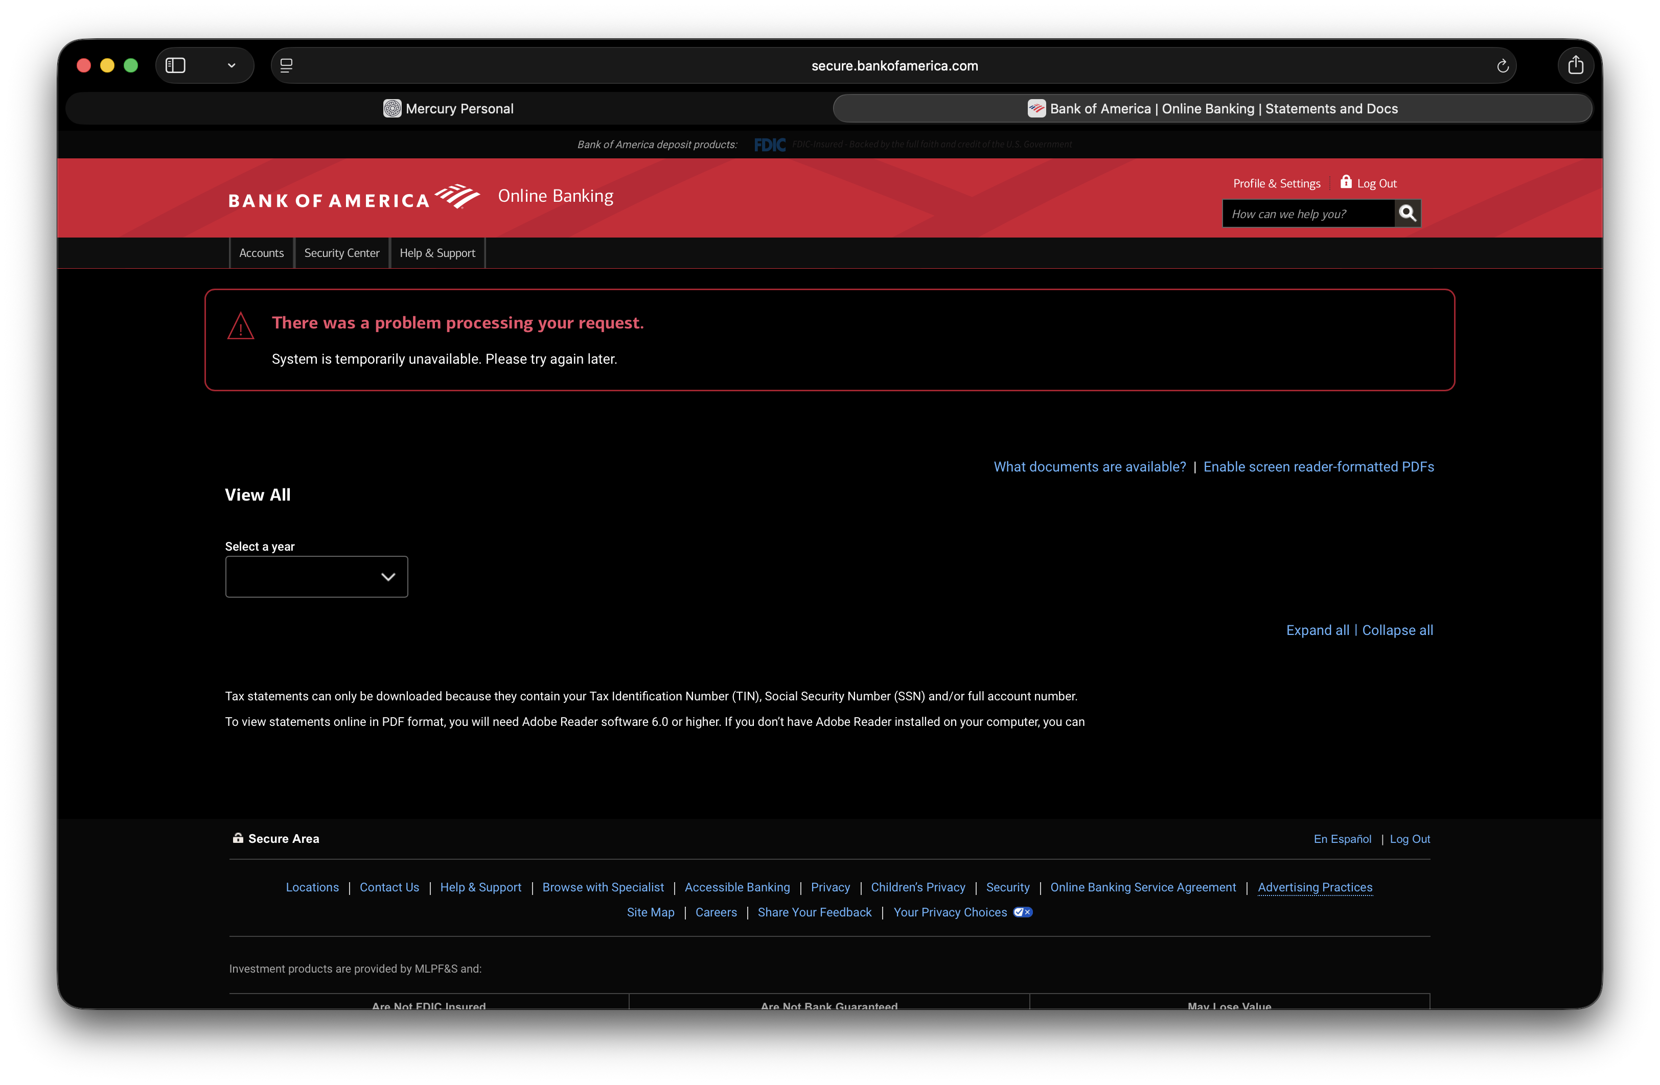
Task: Open the Select a year dropdown
Action: (x=316, y=577)
